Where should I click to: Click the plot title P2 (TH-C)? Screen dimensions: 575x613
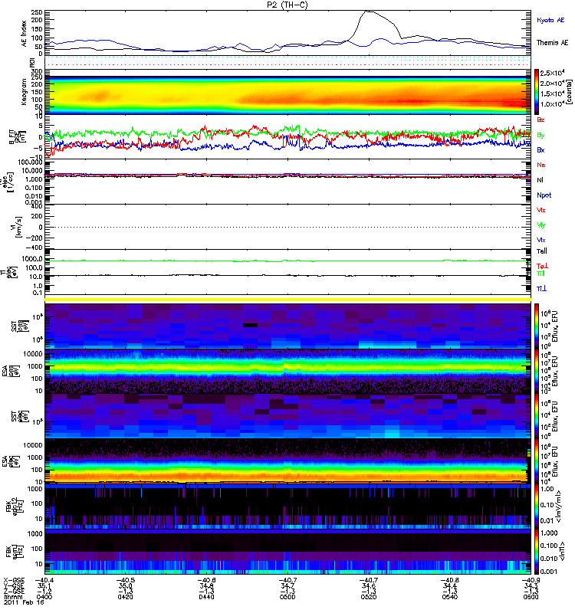287,5
